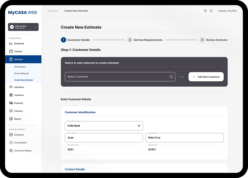Click the Select Customer search field

coord(120,77)
